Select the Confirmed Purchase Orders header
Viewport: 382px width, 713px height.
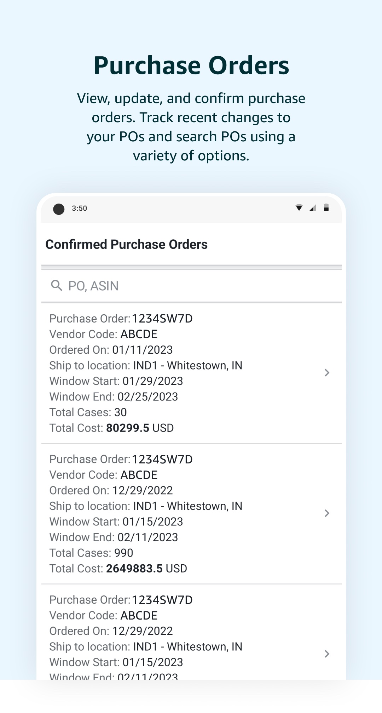(127, 244)
